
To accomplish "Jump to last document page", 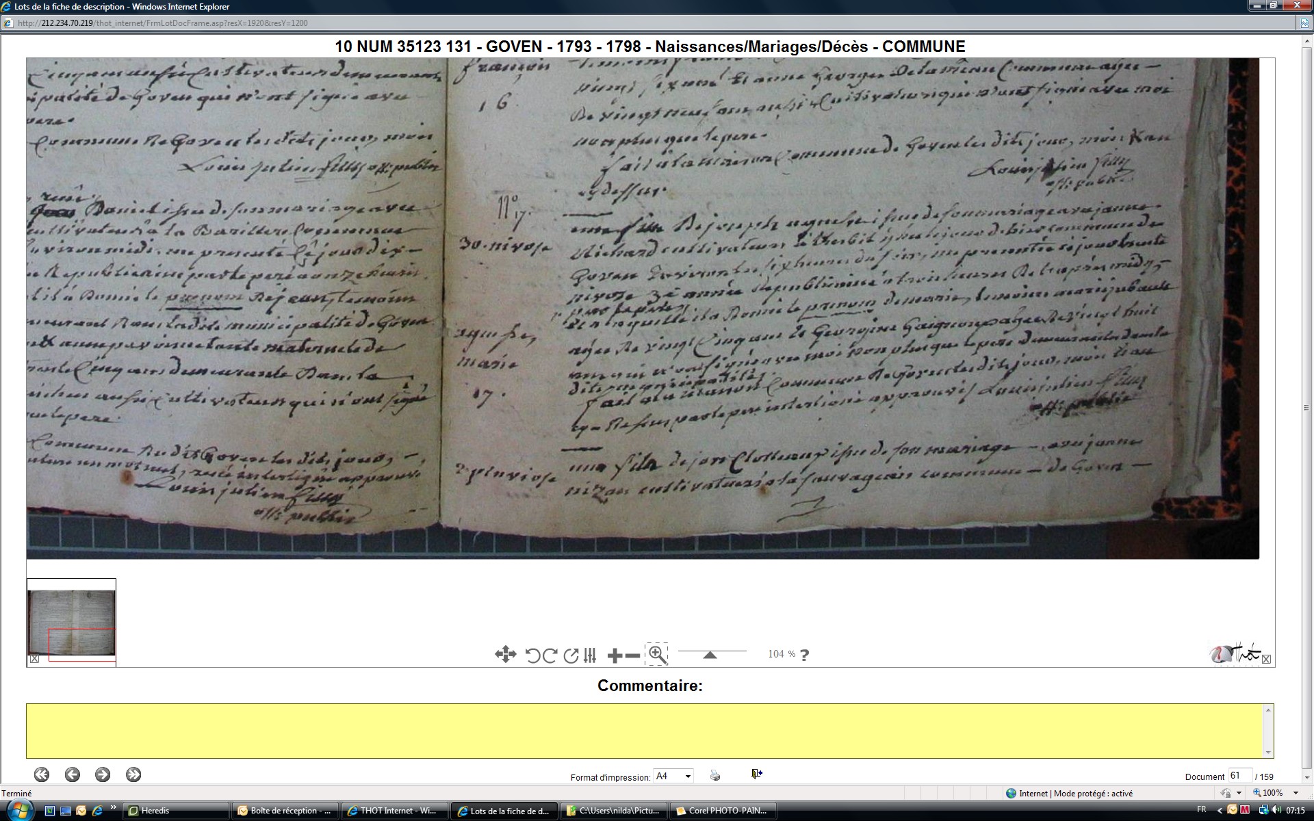I will tap(133, 774).
